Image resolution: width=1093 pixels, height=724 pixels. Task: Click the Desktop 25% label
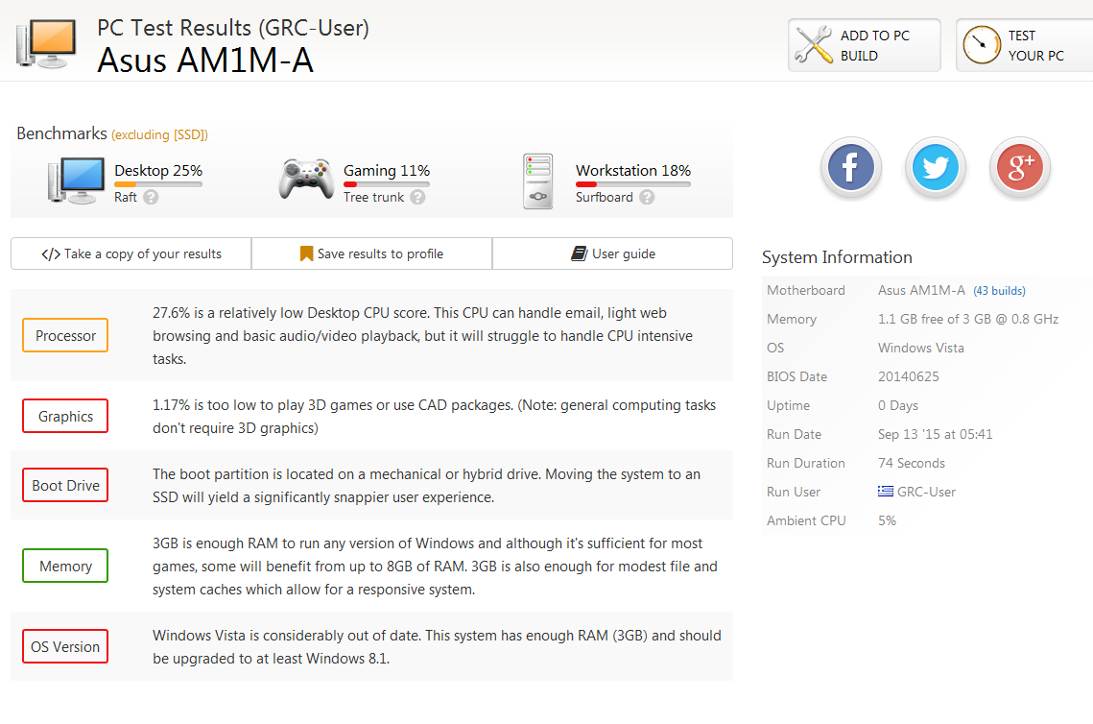(158, 170)
